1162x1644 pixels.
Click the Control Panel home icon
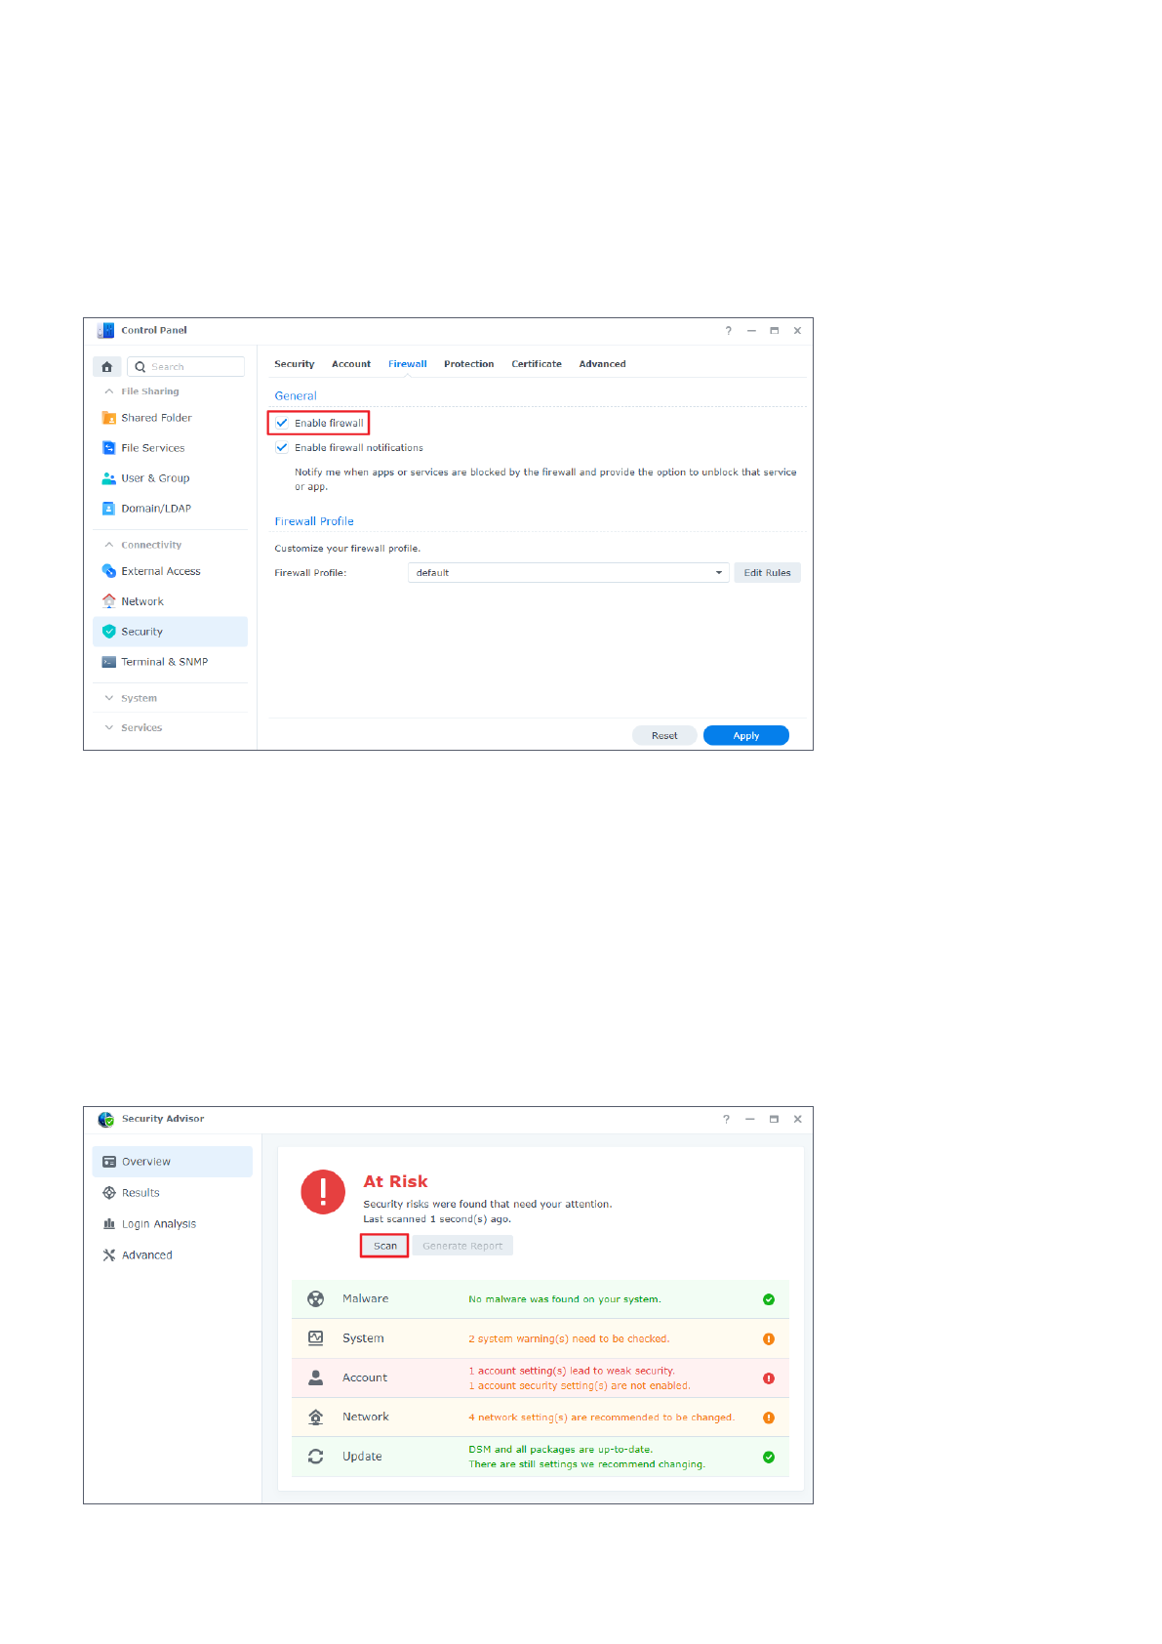coord(106,367)
